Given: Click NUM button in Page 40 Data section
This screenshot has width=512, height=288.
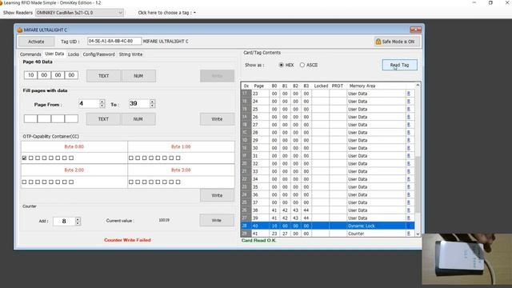Looking at the screenshot, I should click(138, 76).
